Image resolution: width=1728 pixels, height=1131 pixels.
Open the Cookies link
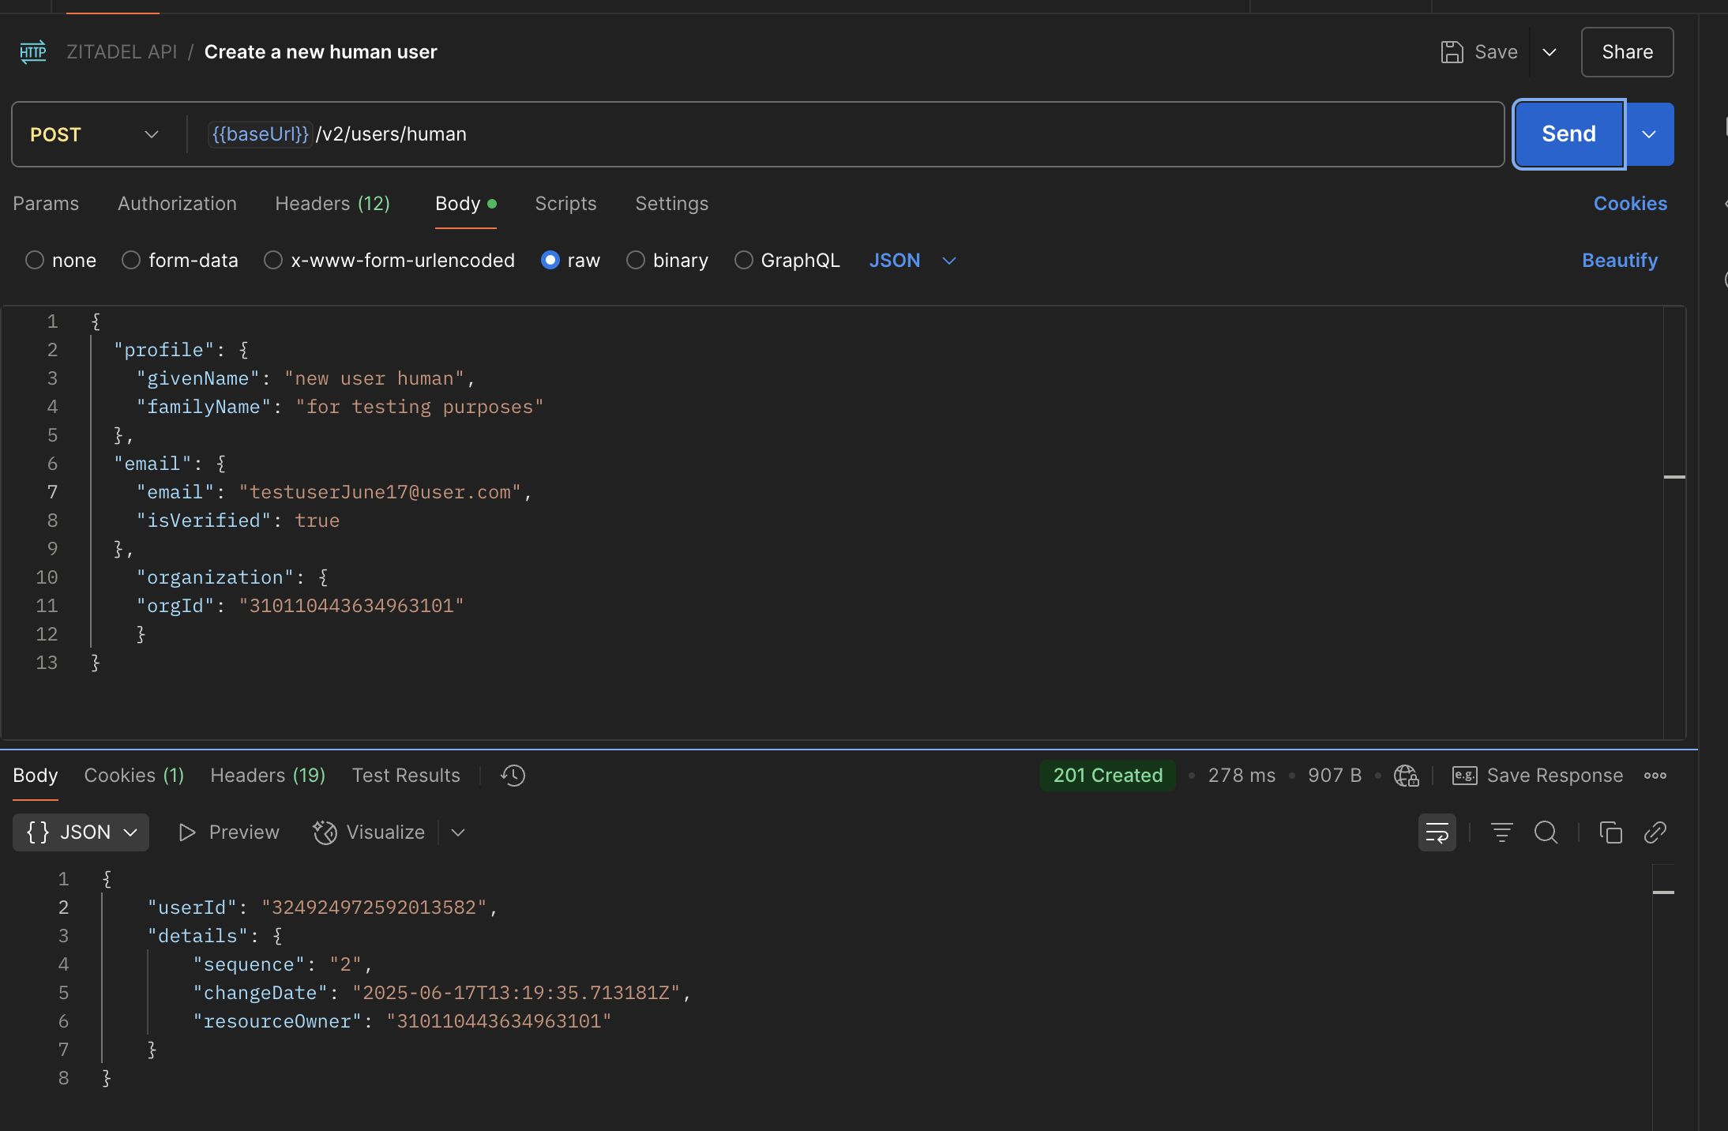tap(1630, 204)
